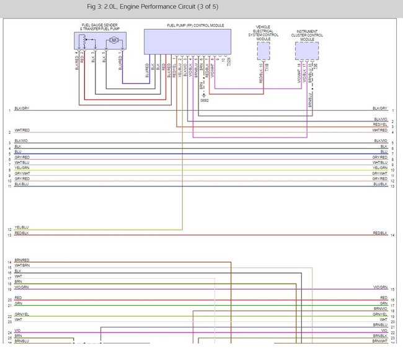This screenshot has width=403, height=348.
Task: Click the 'RED/BLK 7' module pin label
Action: (207, 67)
